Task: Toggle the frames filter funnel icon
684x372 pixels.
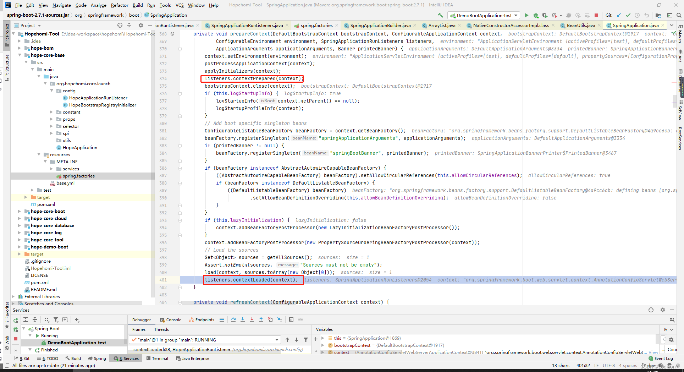Action: tap(306, 340)
